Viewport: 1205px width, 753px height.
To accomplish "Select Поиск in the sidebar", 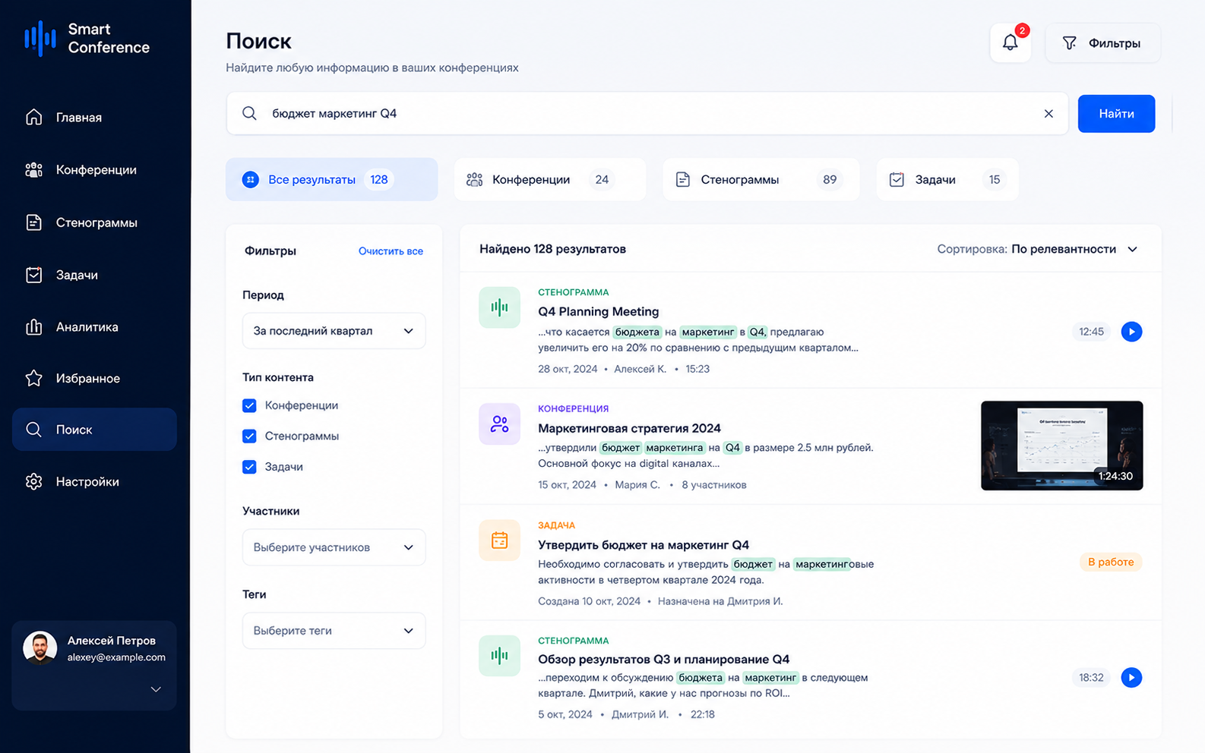I will click(x=94, y=430).
